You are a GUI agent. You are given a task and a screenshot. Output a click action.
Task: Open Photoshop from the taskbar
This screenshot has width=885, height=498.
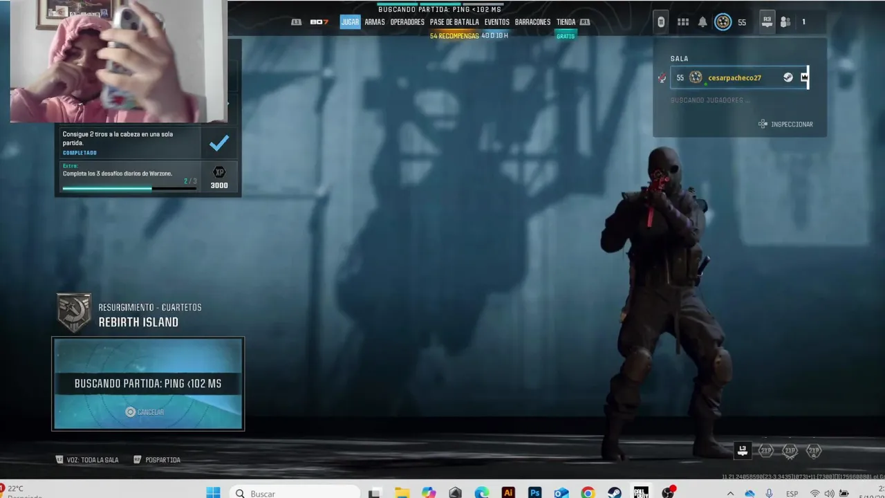pos(534,492)
